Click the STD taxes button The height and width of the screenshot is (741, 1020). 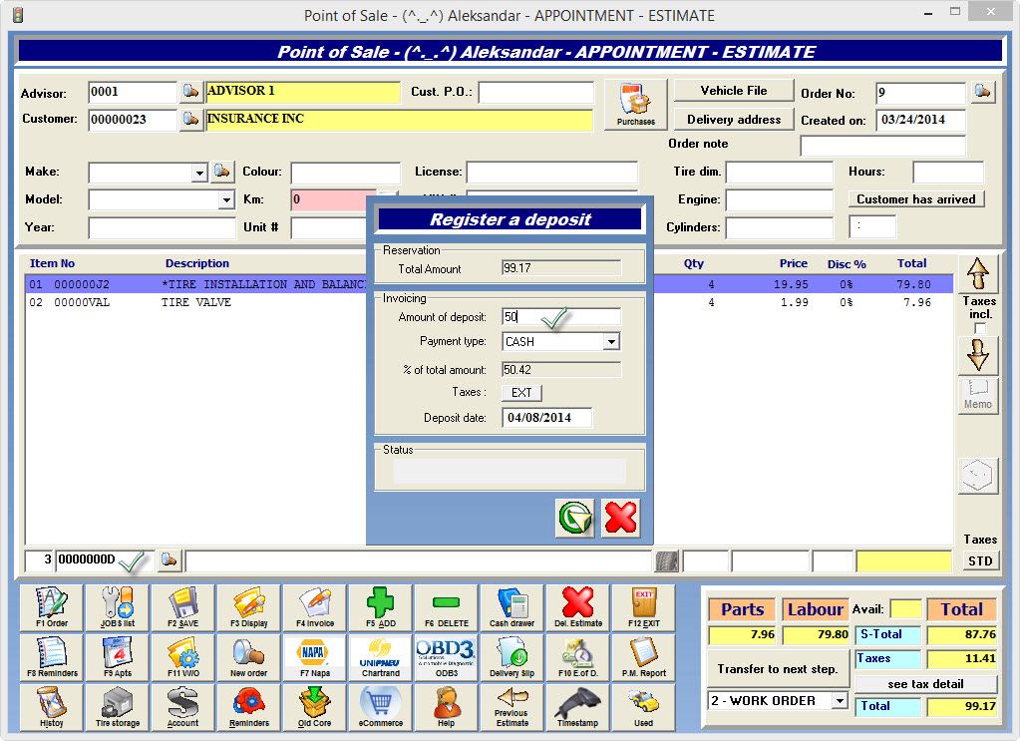click(x=980, y=560)
